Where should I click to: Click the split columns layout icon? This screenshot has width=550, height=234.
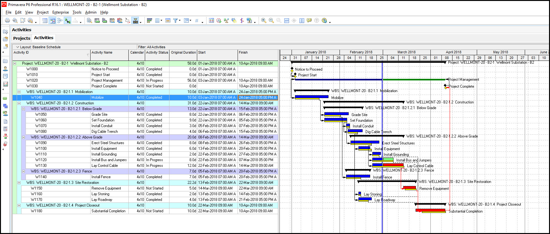(302, 20)
